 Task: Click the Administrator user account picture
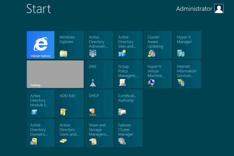click(219, 8)
